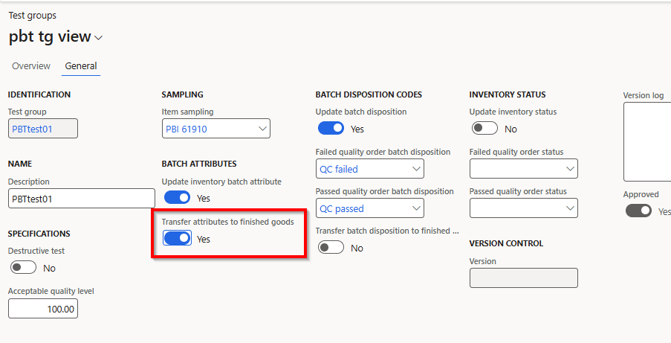Viewport: 671px width, 343px height.
Task: Toggle Update inventory batch attribute switch
Action: tap(178, 198)
